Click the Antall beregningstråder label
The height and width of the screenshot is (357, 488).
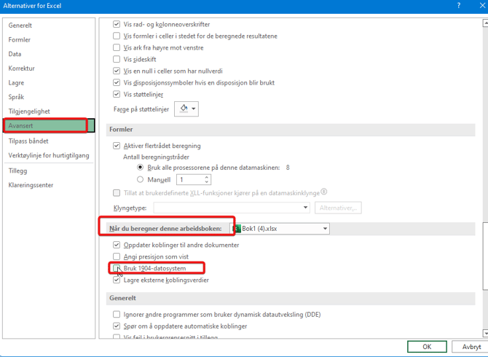(156, 157)
